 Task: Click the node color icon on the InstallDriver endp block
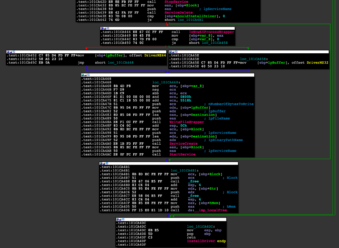[118, 219]
